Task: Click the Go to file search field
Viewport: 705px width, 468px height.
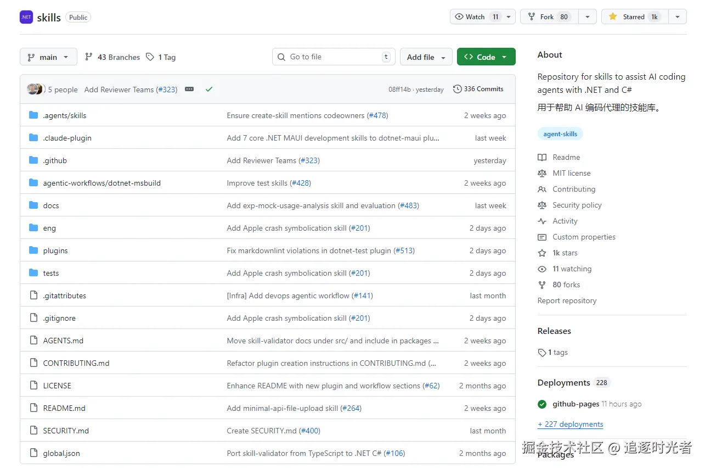Action: (334, 57)
